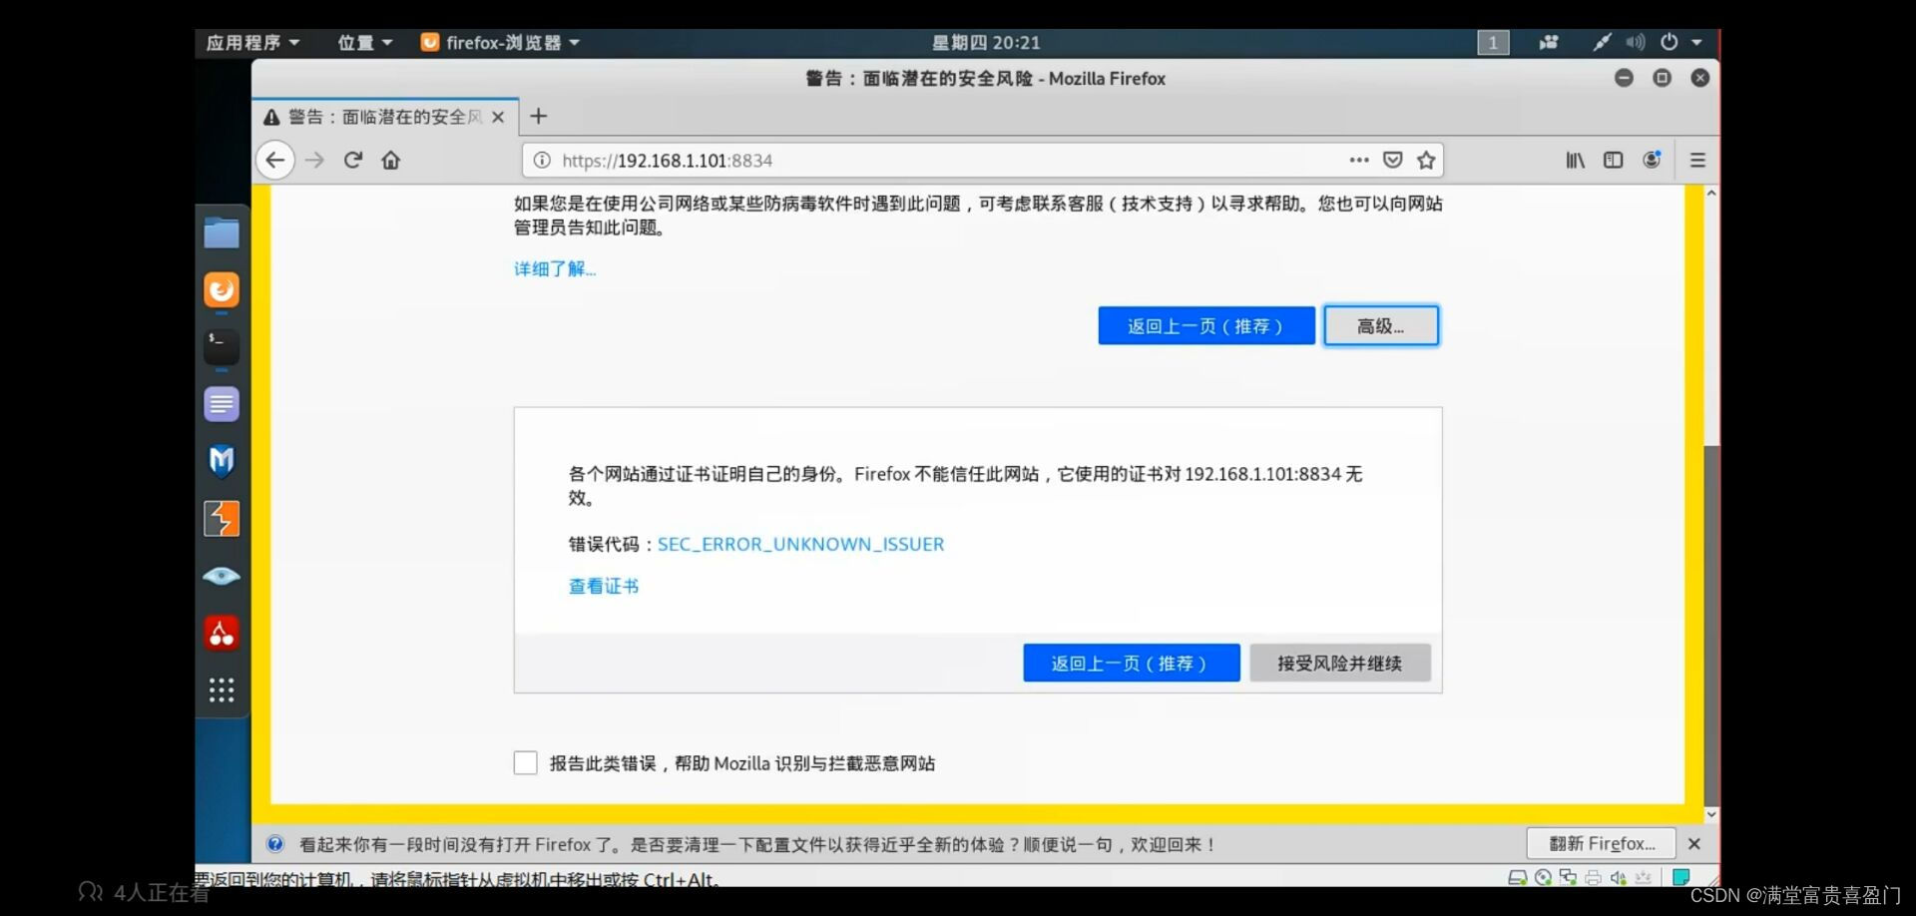Viewport: 1916px width, 916px height.
Task: Click lower 返回上一页（推荐）button in panel
Action: (x=1132, y=664)
